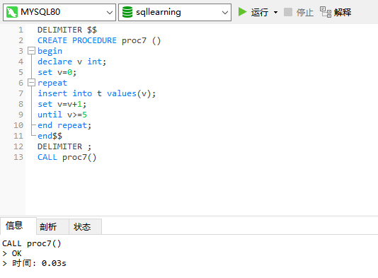The image size is (378, 278).
Task: Click the 'until v>=5' line
Action: pos(62,115)
